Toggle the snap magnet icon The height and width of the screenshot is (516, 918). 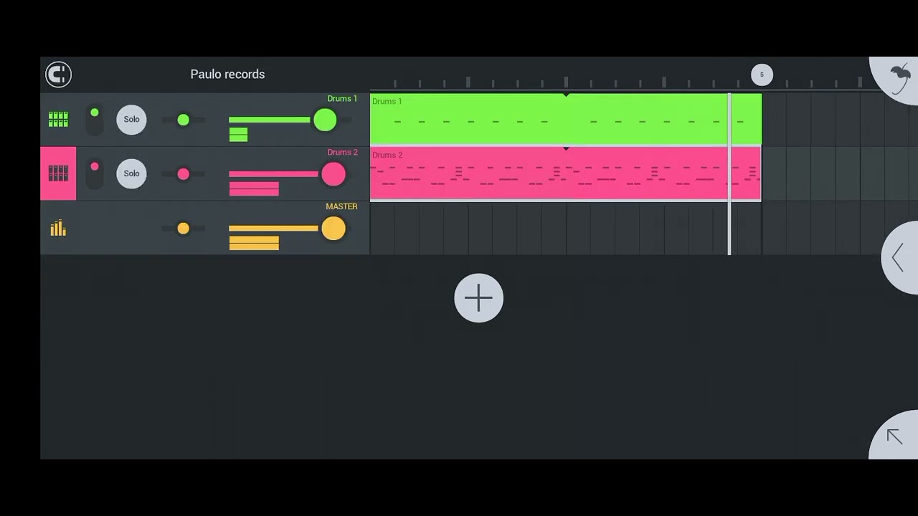point(58,75)
